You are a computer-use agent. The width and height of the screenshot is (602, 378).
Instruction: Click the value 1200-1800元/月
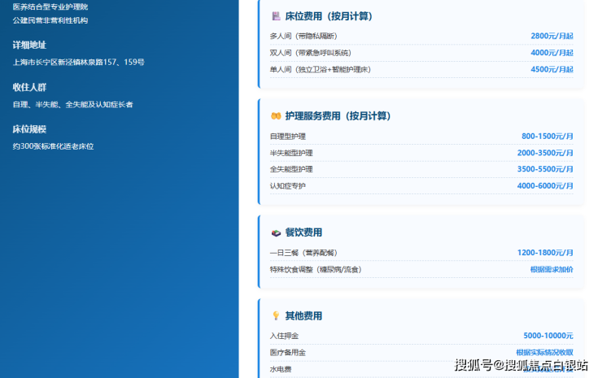tap(545, 253)
